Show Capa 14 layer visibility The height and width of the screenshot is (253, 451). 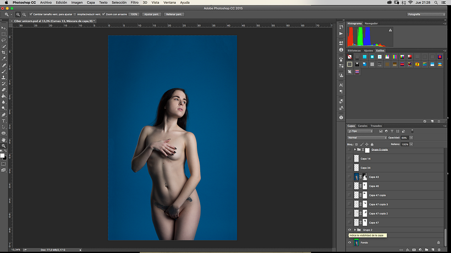[x=349, y=159]
